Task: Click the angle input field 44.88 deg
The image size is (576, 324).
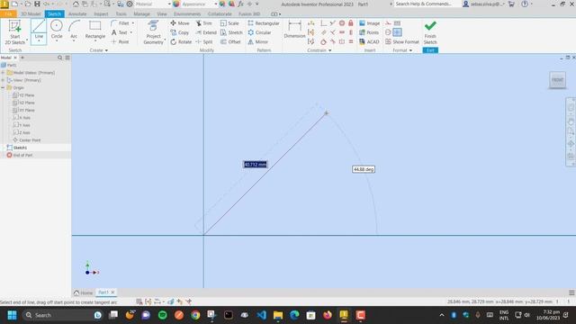Action: click(364, 169)
